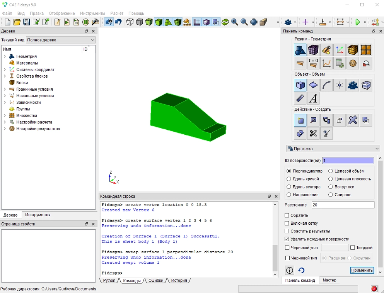The image size is (384, 293).
Task: Expand the 'Начальные условия' tree node
Action: (5, 96)
